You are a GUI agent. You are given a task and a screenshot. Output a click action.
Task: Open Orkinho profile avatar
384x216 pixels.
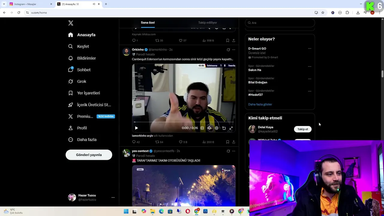pos(126,52)
